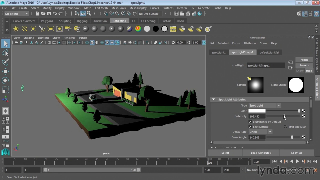320x180 pixels.
Task: Select the Lasso tool in the toolbox
Action: (5, 53)
